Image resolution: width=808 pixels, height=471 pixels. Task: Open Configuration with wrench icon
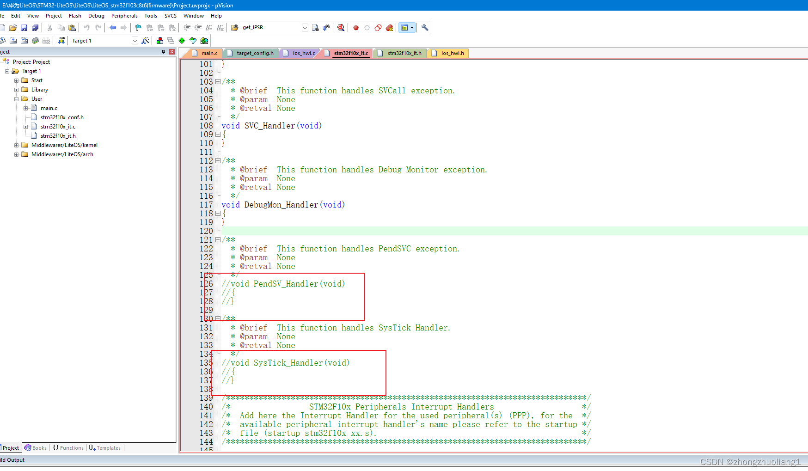tap(424, 27)
